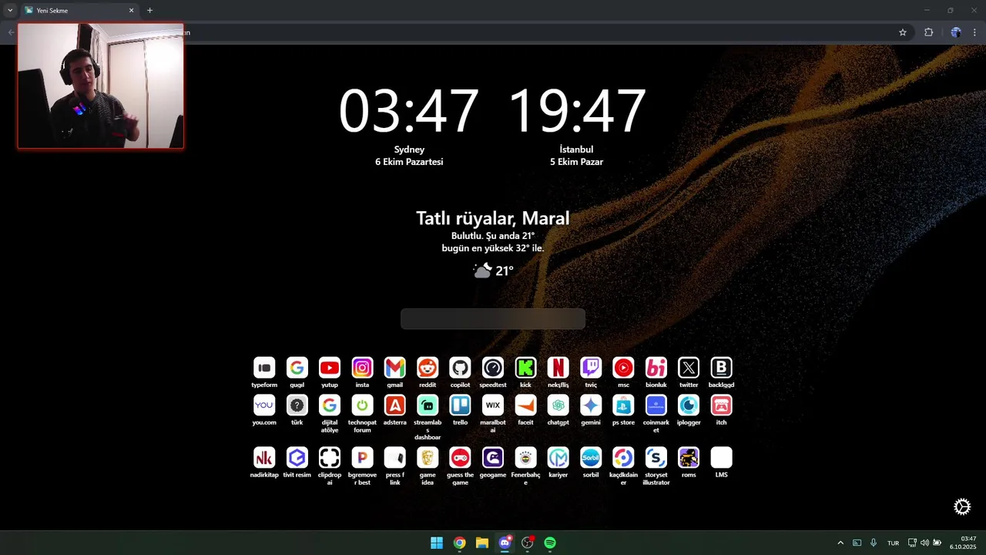Open the nekşfliş Netflix shortcut
The image size is (986, 555).
click(558, 368)
